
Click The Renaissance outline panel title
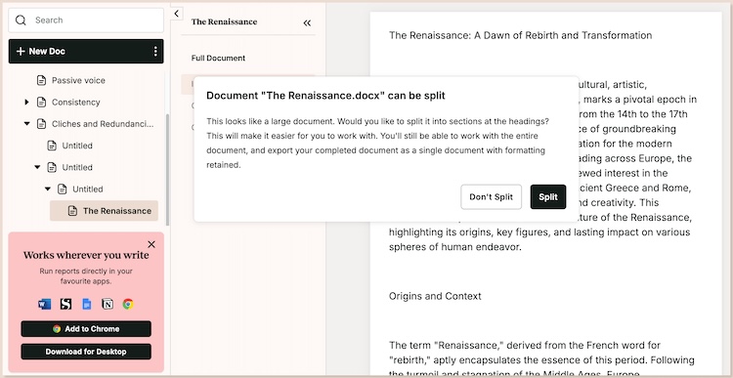tap(225, 21)
